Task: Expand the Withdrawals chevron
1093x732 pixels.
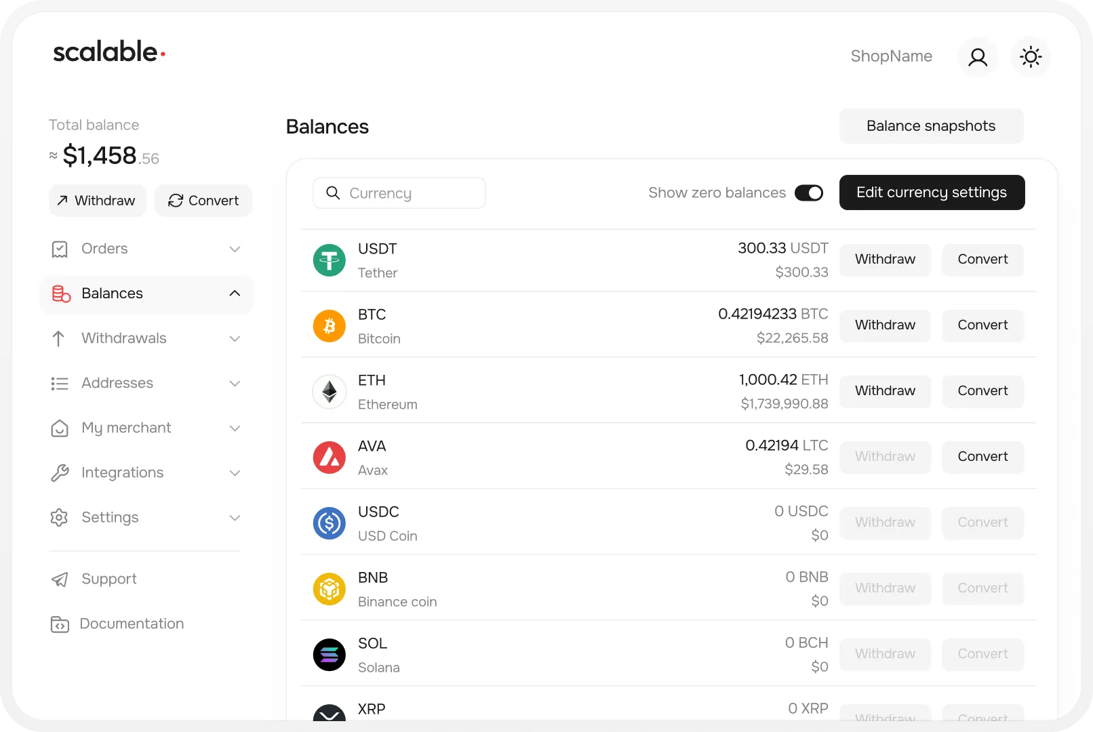Action: tap(235, 339)
